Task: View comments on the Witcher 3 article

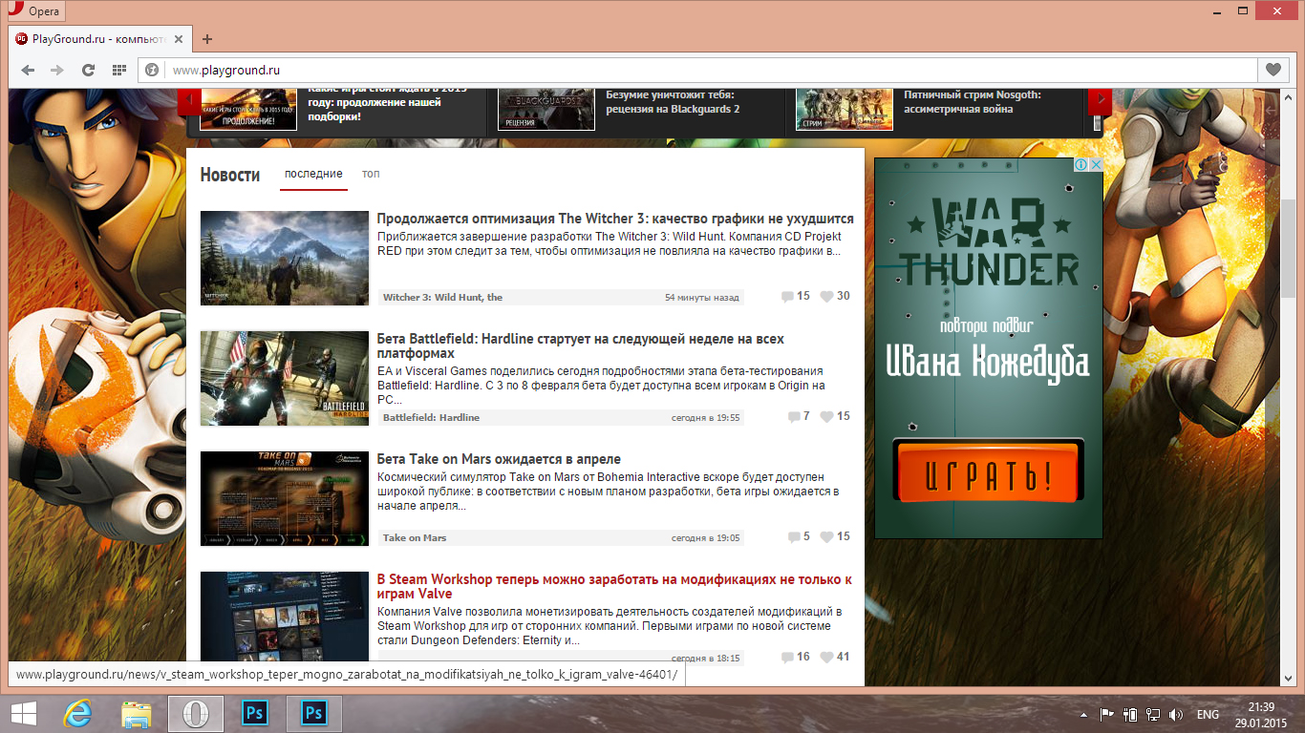Action: (x=796, y=296)
